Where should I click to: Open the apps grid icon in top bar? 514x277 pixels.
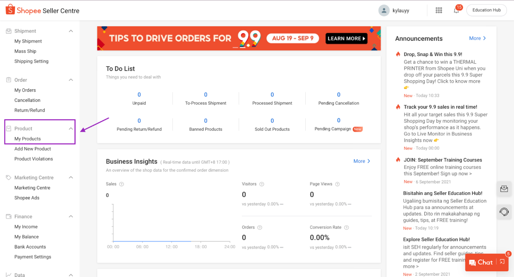point(439,10)
